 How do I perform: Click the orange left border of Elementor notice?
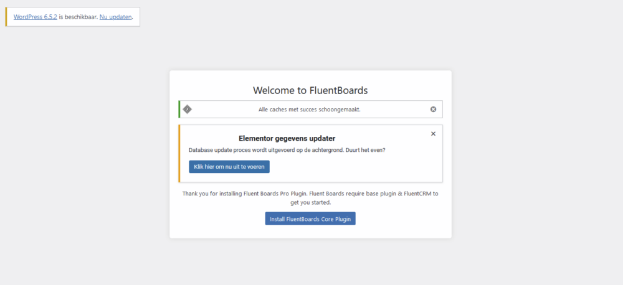point(179,154)
